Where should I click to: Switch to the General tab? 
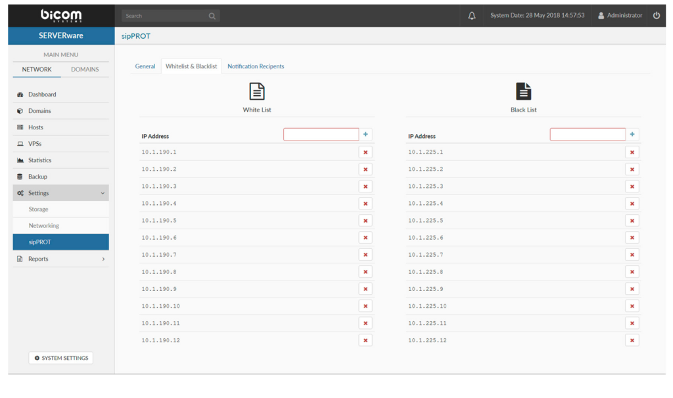coord(145,66)
